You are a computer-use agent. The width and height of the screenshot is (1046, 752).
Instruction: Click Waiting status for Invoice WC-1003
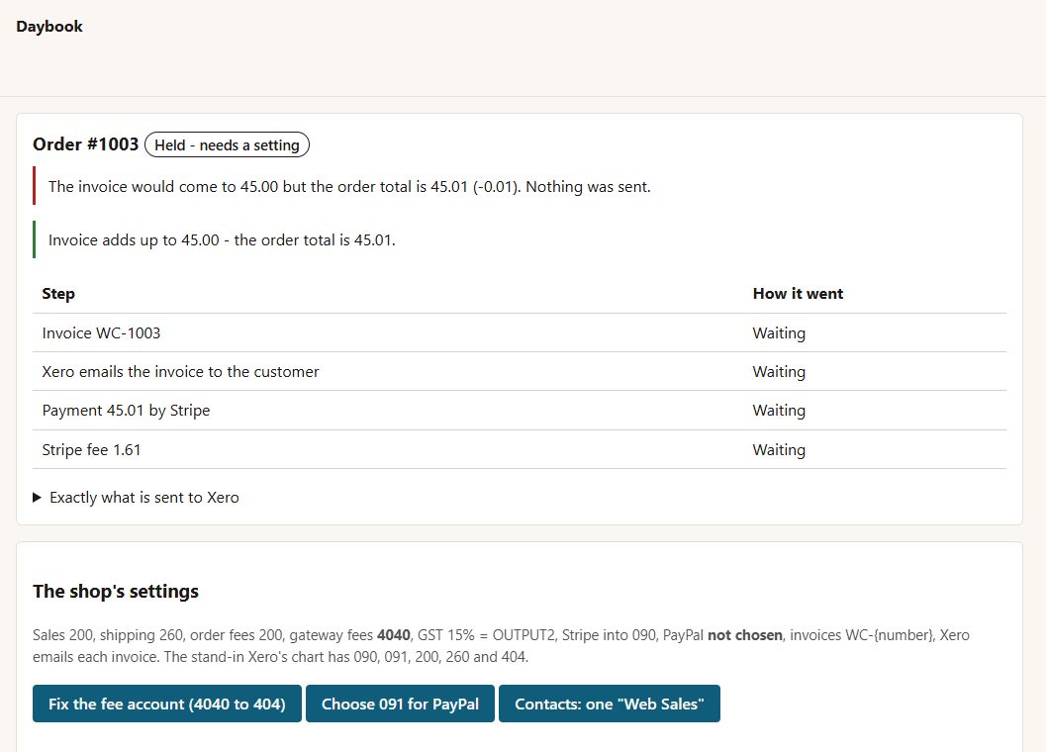(x=779, y=333)
